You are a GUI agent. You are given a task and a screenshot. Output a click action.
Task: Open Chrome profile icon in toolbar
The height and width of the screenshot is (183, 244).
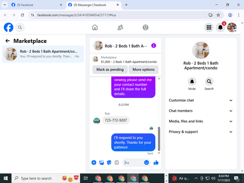point(230,15)
